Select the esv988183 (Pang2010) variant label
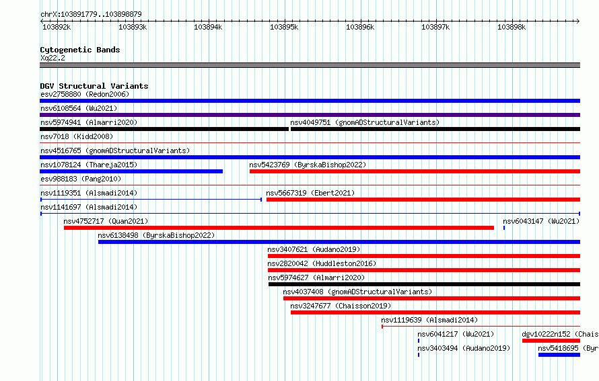 pos(81,179)
